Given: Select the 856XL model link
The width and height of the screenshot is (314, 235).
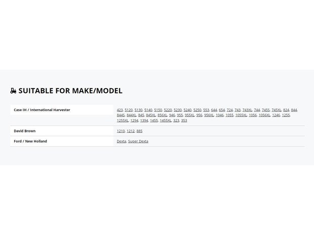Looking at the screenshot, I should [162, 115].
